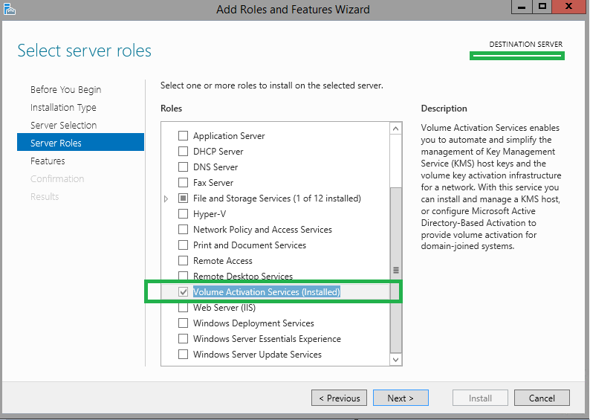This screenshot has height=420, width=590.
Task: Select the Web Server (IIS) checkbox
Action: coord(183,308)
